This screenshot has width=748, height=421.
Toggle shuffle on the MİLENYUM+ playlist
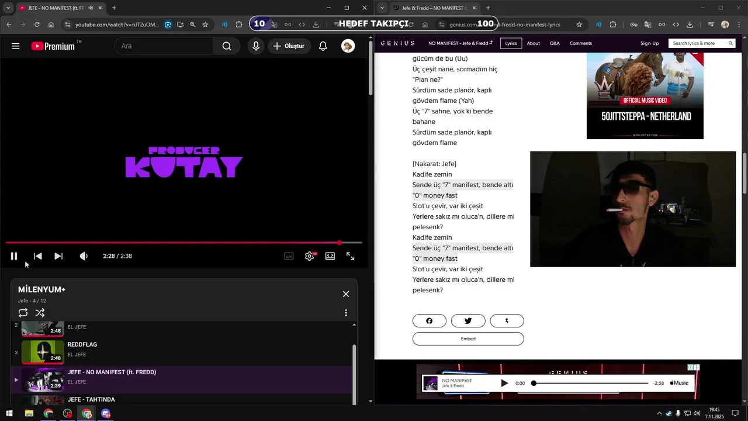pos(40,313)
